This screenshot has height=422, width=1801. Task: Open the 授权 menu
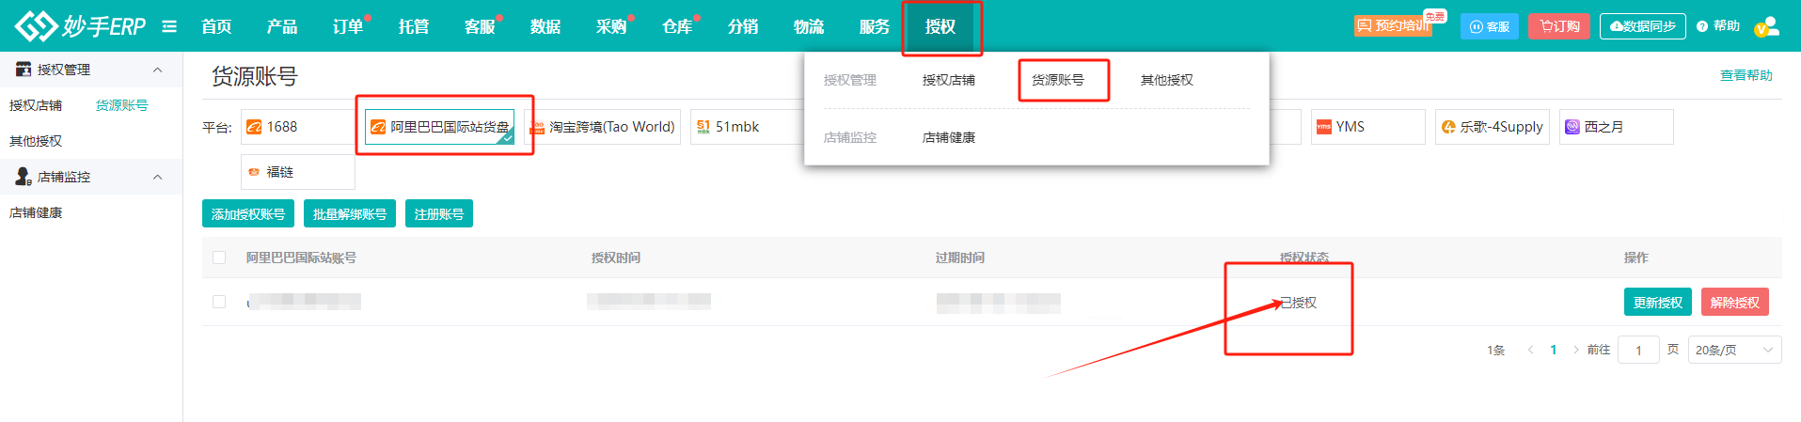(940, 26)
